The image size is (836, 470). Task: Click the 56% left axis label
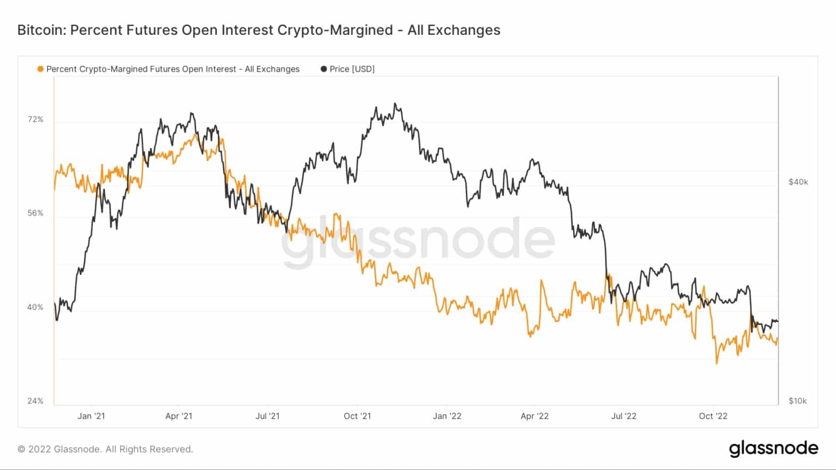coord(35,213)
